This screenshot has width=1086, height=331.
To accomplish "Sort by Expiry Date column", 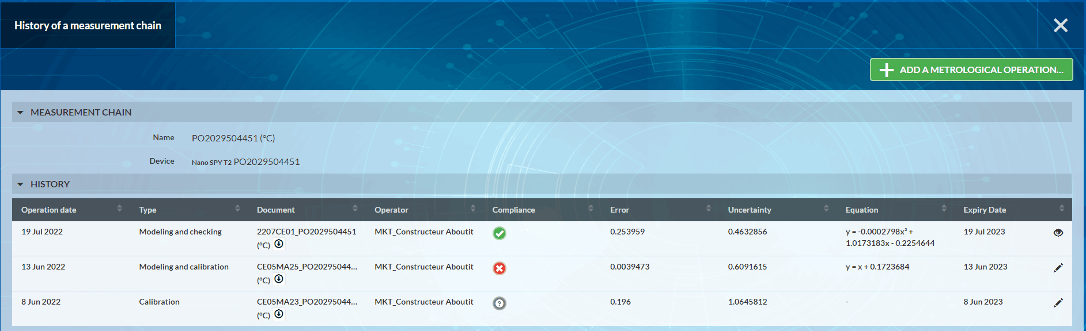I will click(1062, 208).
